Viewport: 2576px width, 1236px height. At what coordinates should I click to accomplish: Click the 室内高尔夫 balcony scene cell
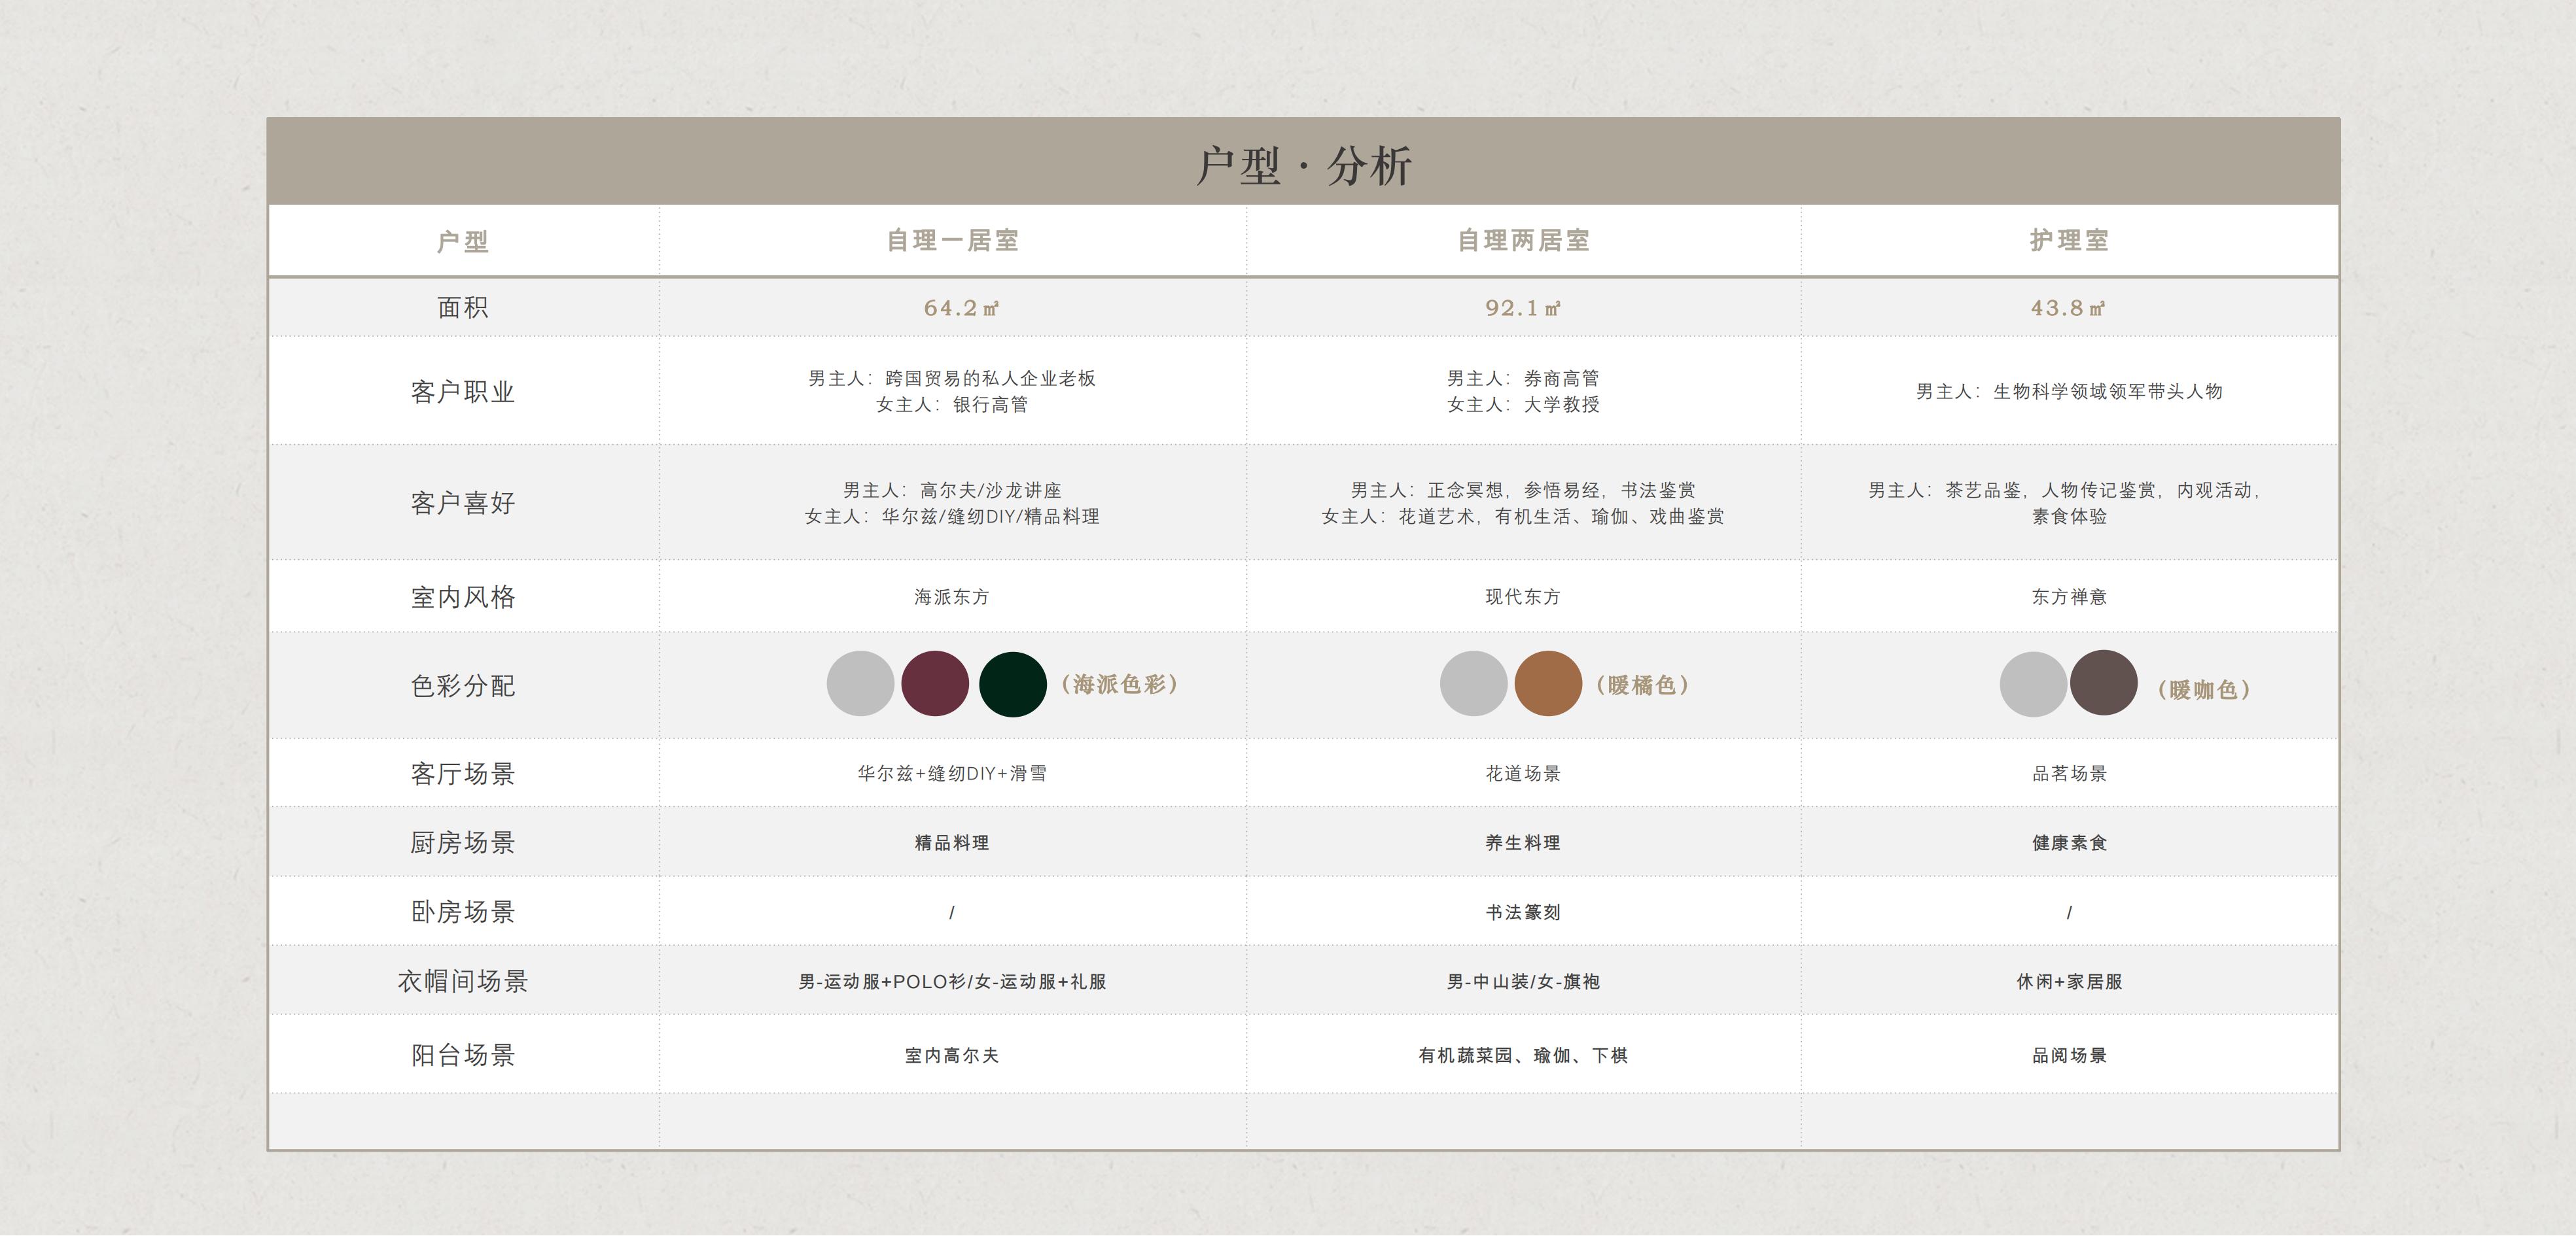tap(951, 1055)
